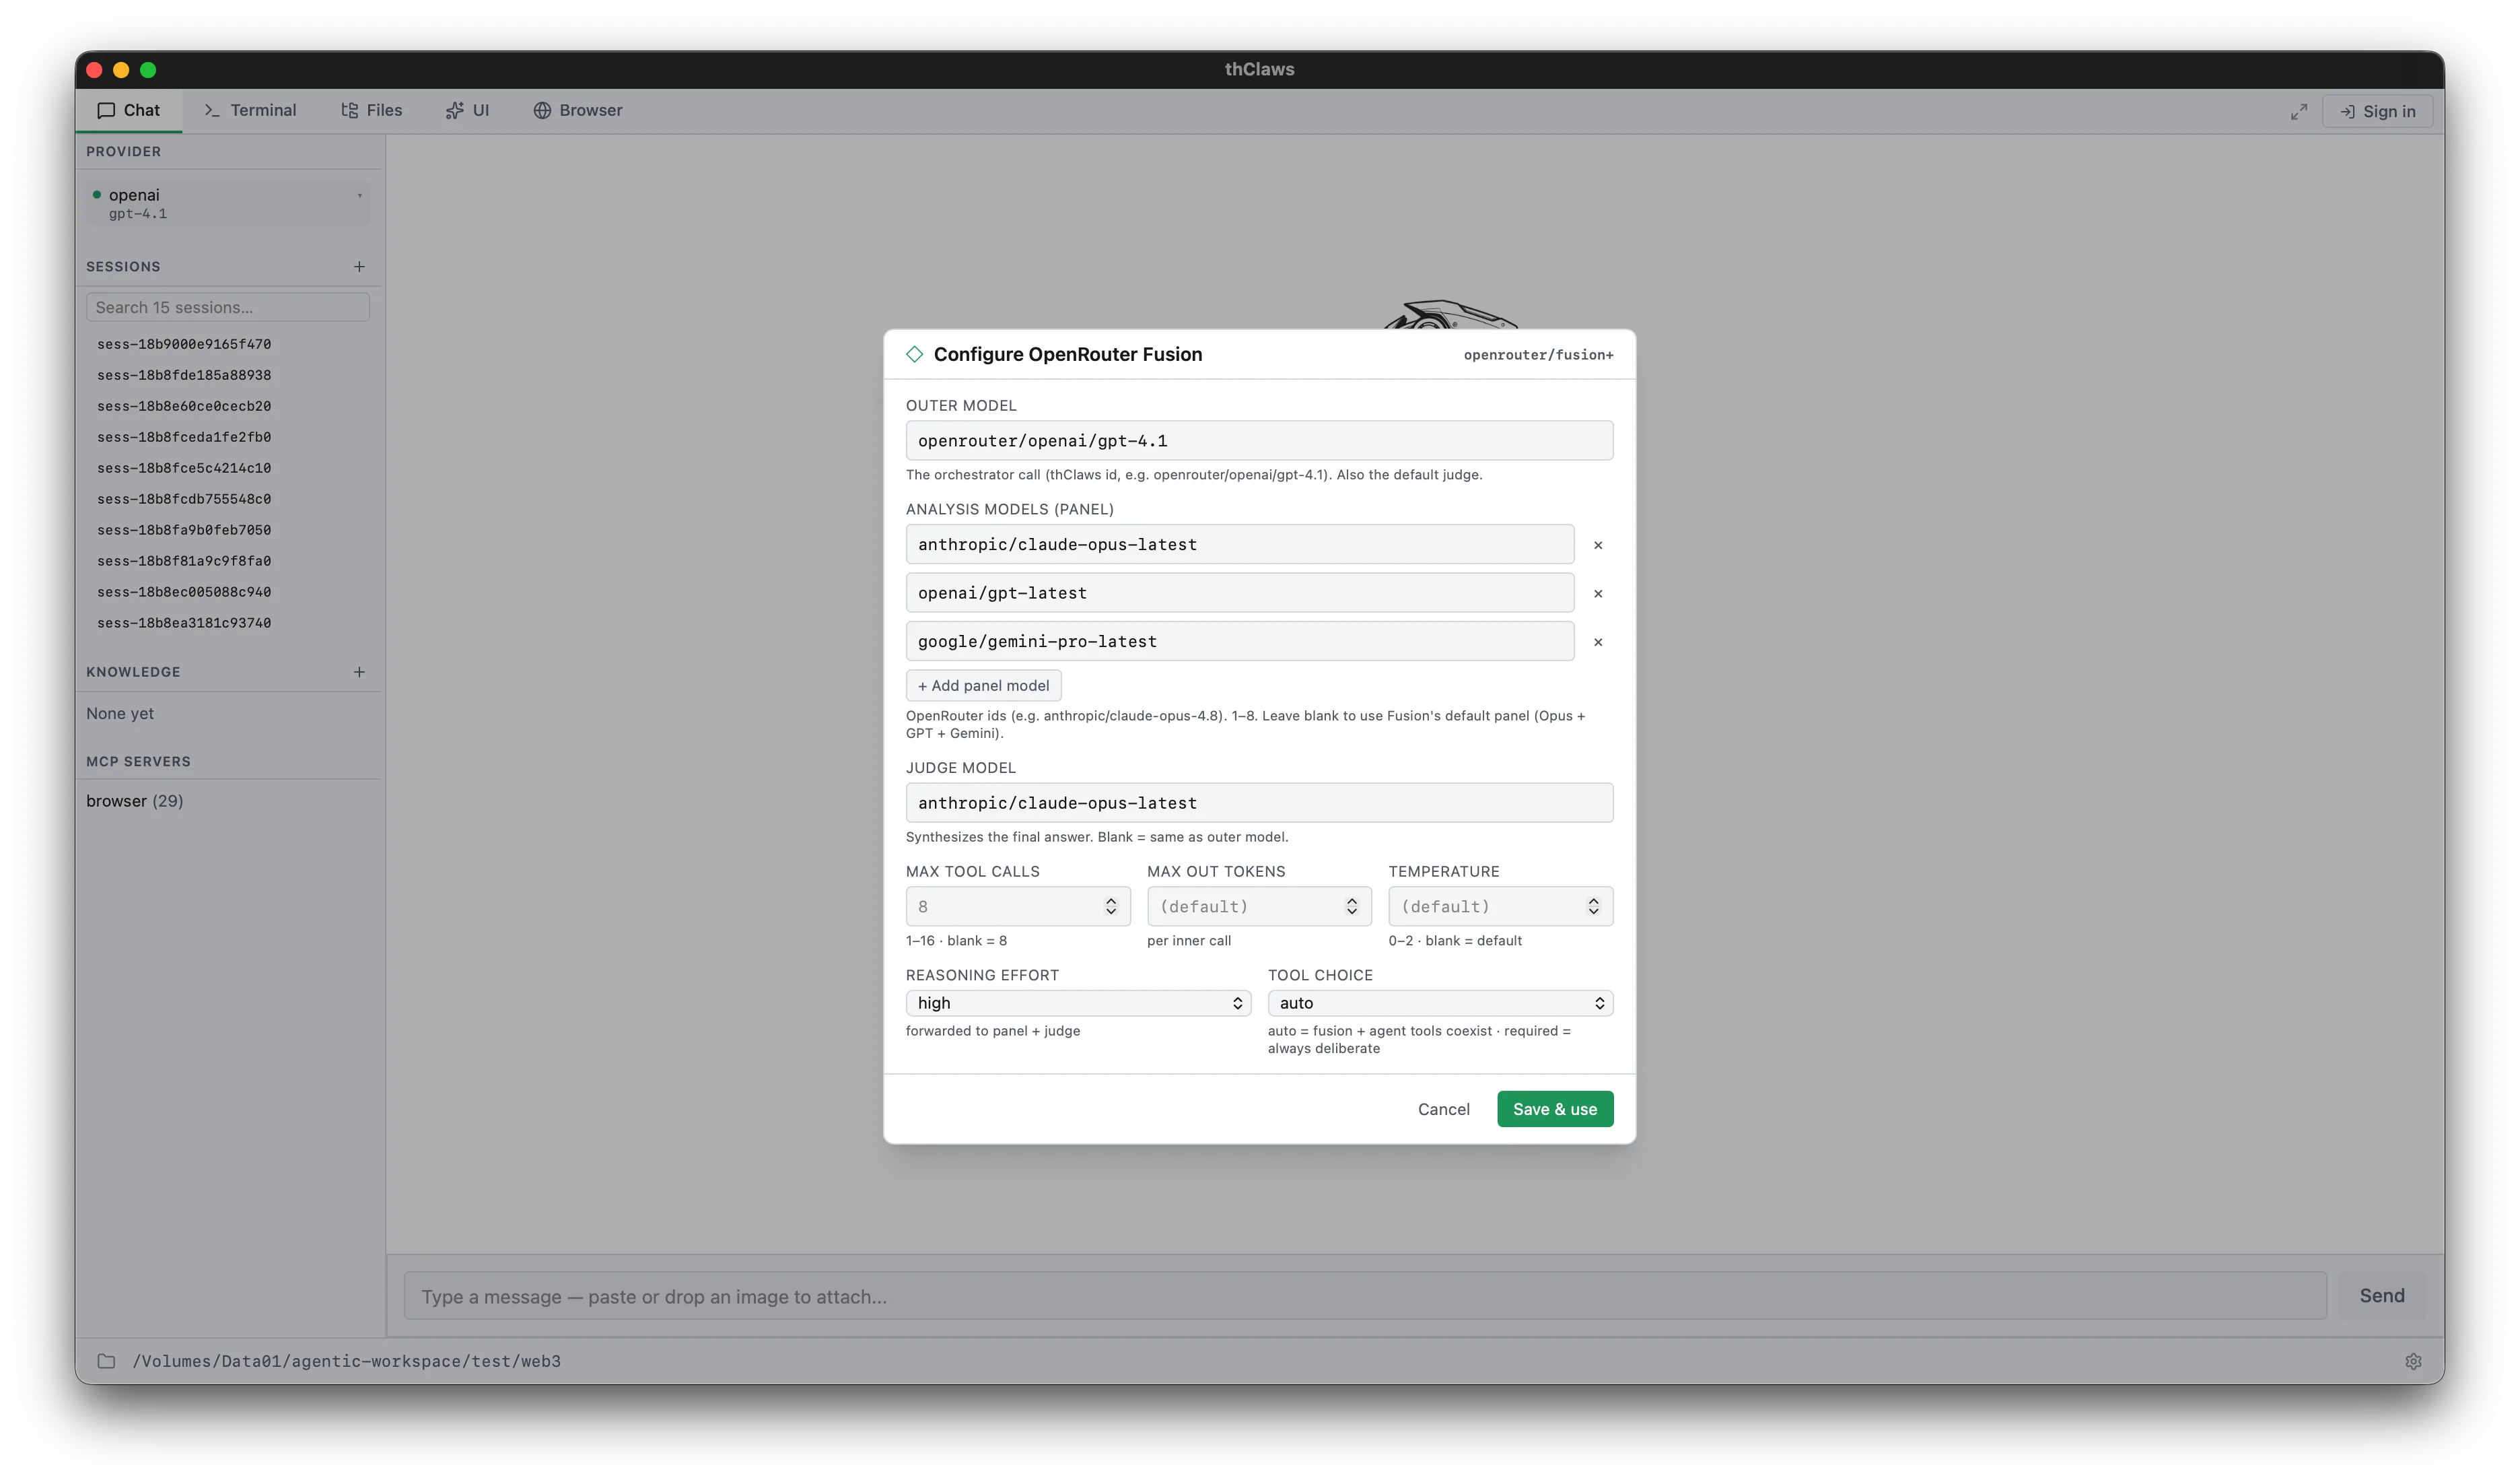
Task: Open session sess-18b8f81a9c9f8fa0
Action: tap(184, 560)
